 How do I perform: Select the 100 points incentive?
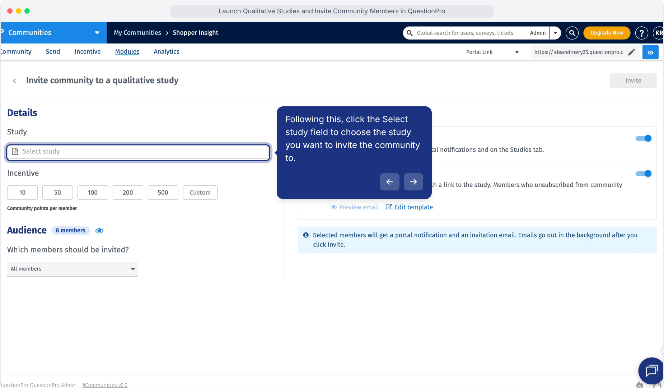point(93,193)
